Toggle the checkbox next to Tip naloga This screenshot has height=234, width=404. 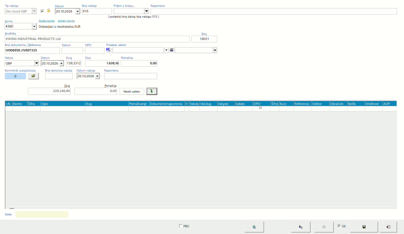coord(42,11)
